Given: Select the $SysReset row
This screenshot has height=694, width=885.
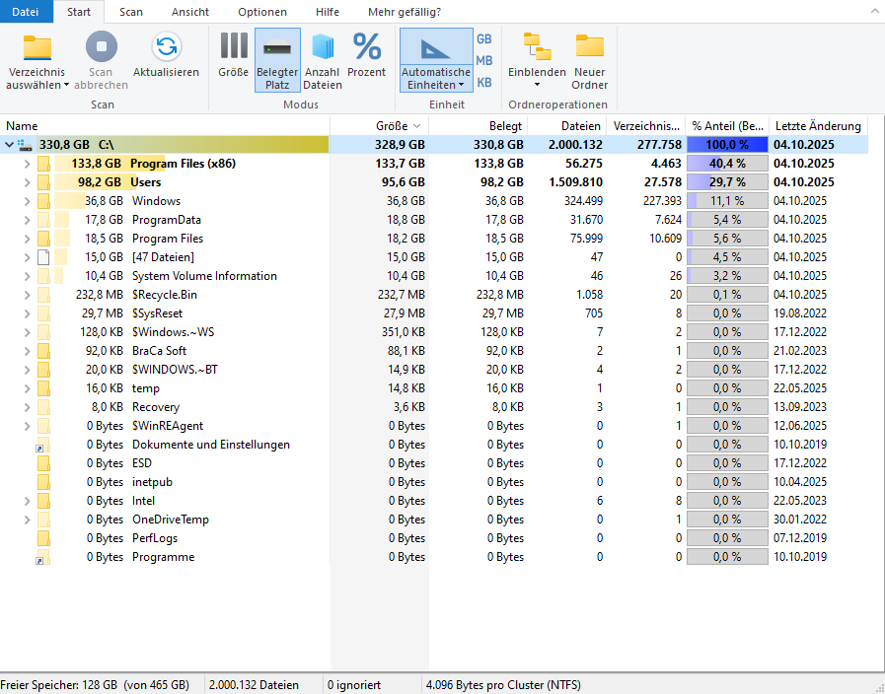Looking at the screenshot, I should 433,313.
